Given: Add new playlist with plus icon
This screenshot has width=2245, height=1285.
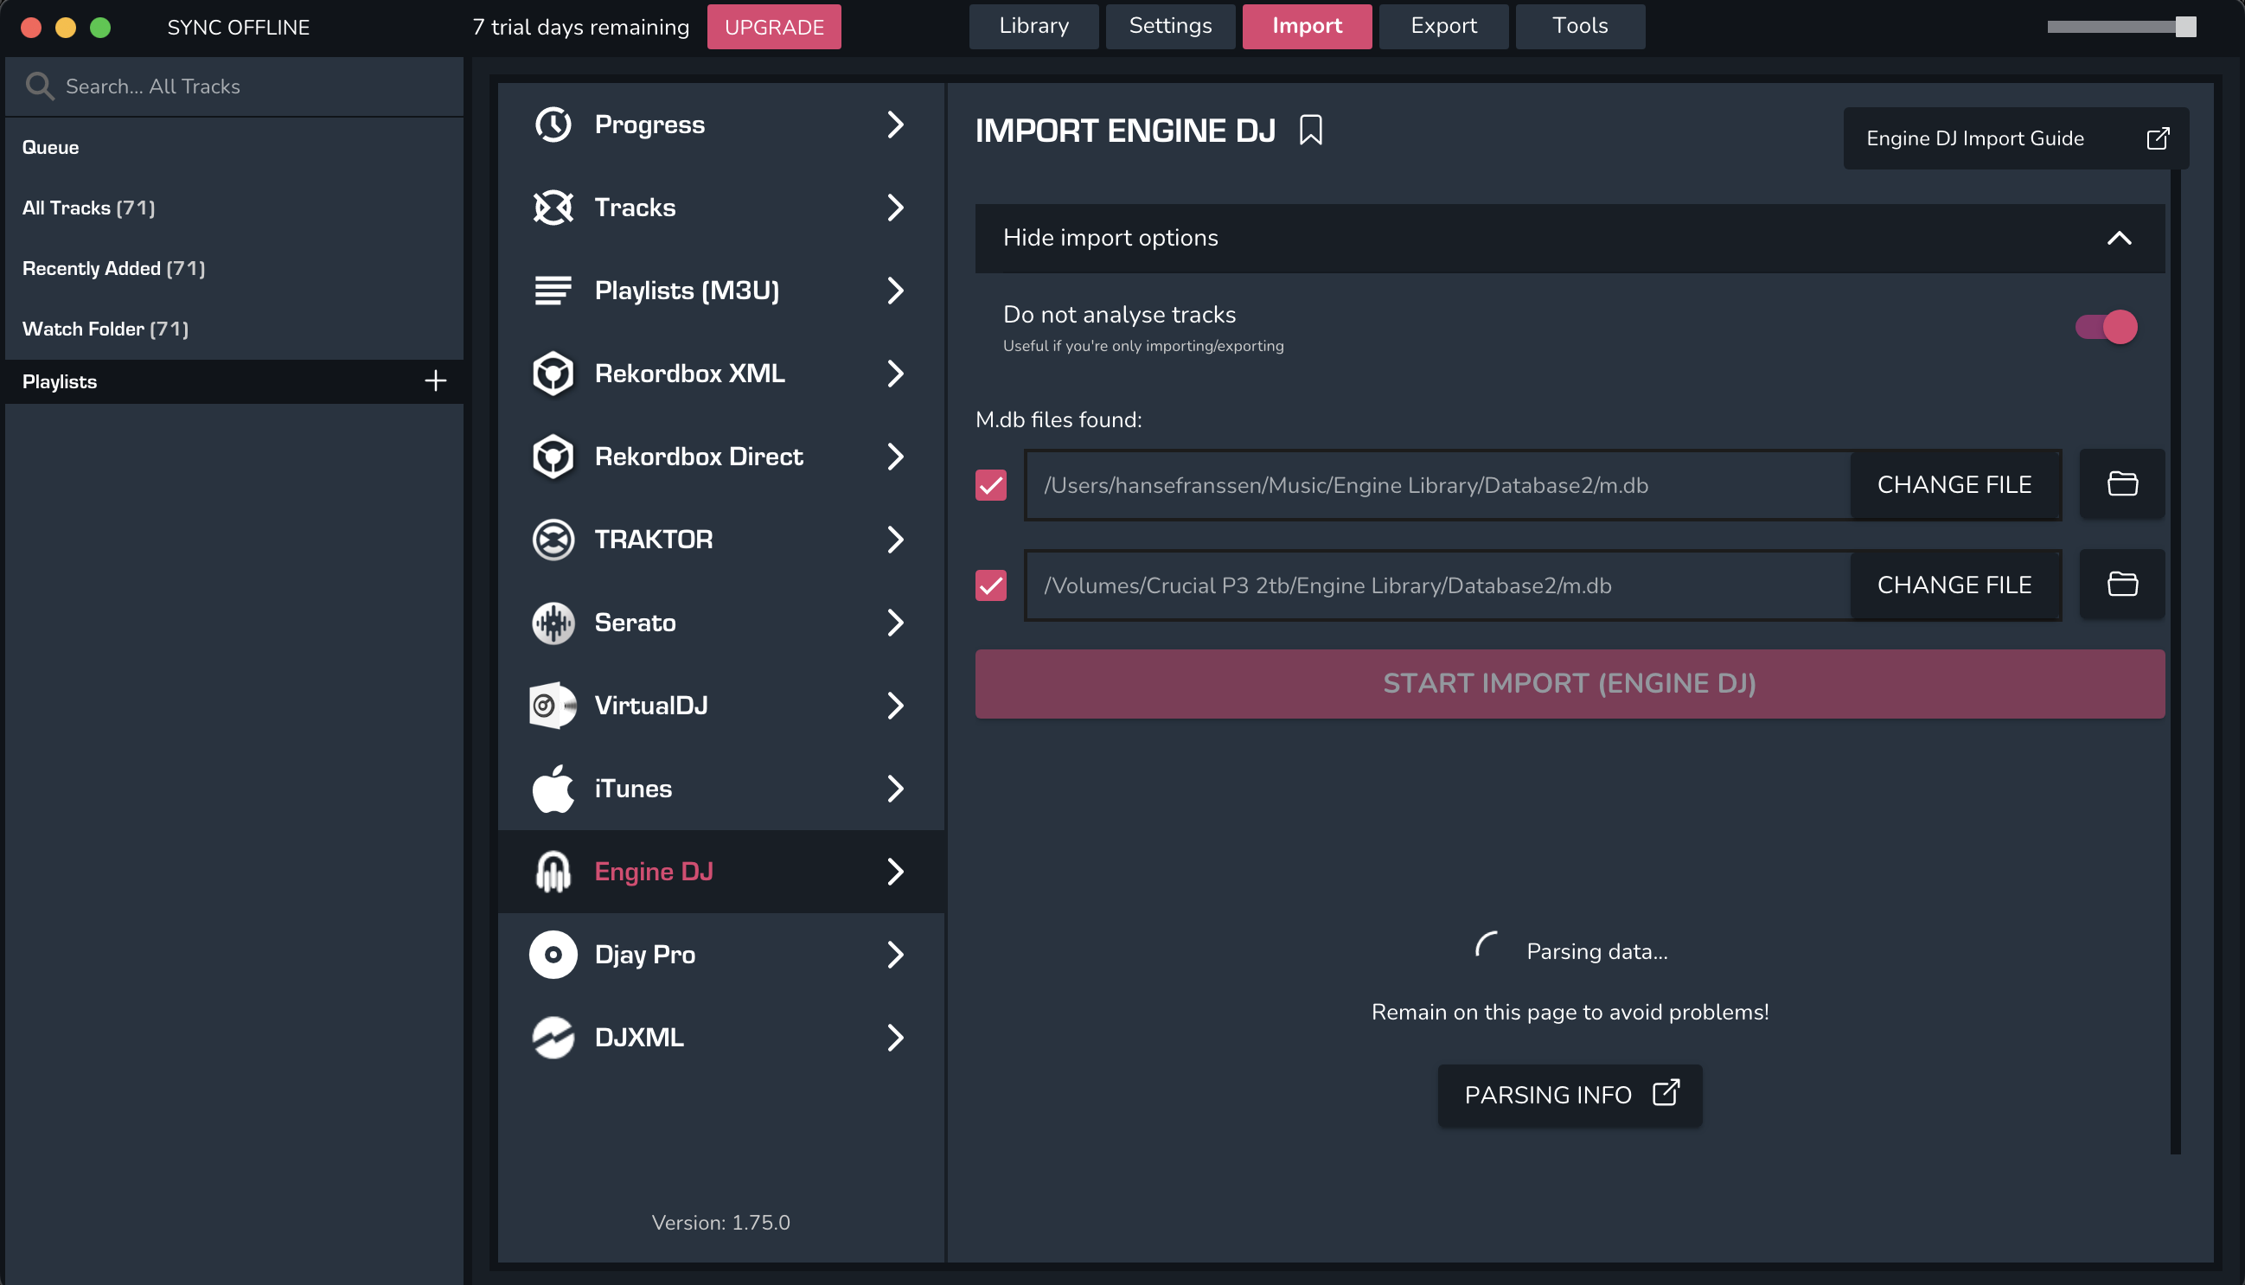Looking at the screenshot, I should pyautogui.click(x=435, y=381).
